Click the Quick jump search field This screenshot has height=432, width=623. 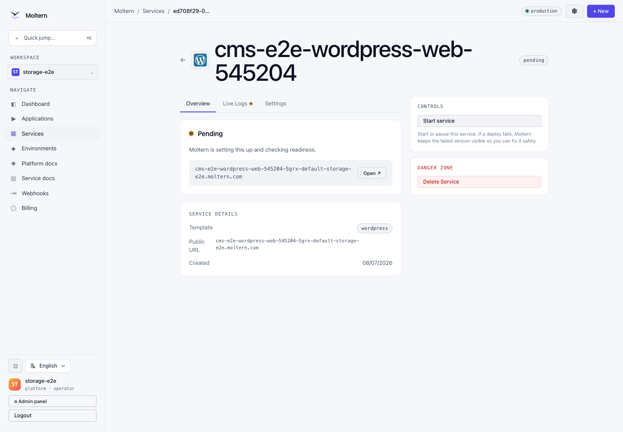[52, 38]
